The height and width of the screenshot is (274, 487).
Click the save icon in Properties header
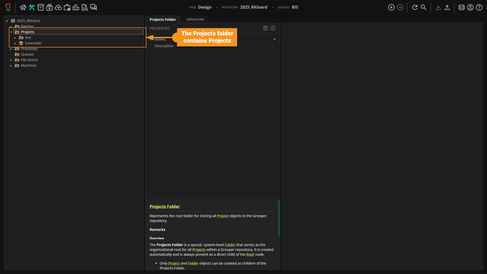[x=266, y=28]
